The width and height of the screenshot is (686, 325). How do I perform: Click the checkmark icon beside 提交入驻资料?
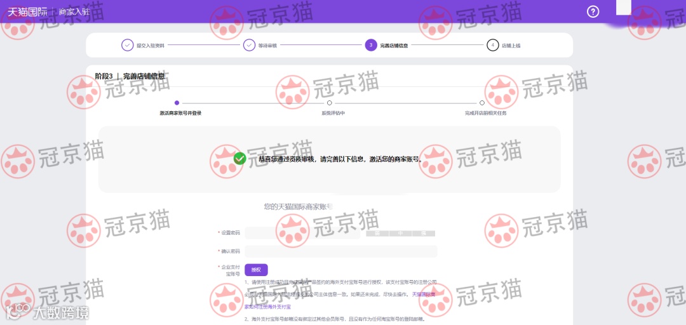tap(127, 45)
